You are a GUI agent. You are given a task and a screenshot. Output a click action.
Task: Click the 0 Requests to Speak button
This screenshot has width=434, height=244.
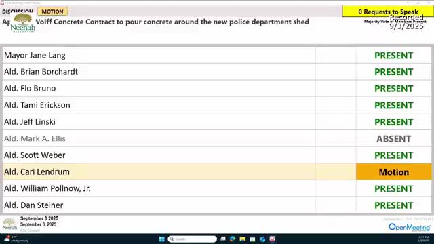pos(388,12)
